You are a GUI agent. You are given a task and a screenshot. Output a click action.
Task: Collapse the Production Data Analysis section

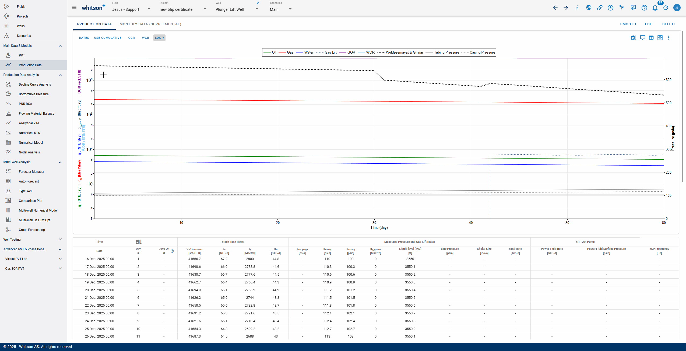coord(60,75)
